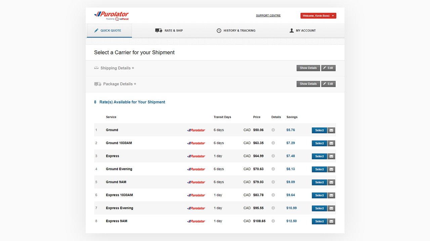Click the Service column header
This screenshot has width=430, height=241.
point(111,117)
